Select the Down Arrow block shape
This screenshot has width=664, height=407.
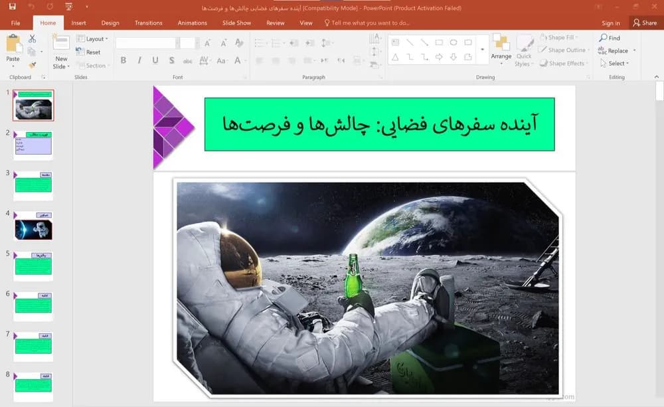tap(453, 56)
